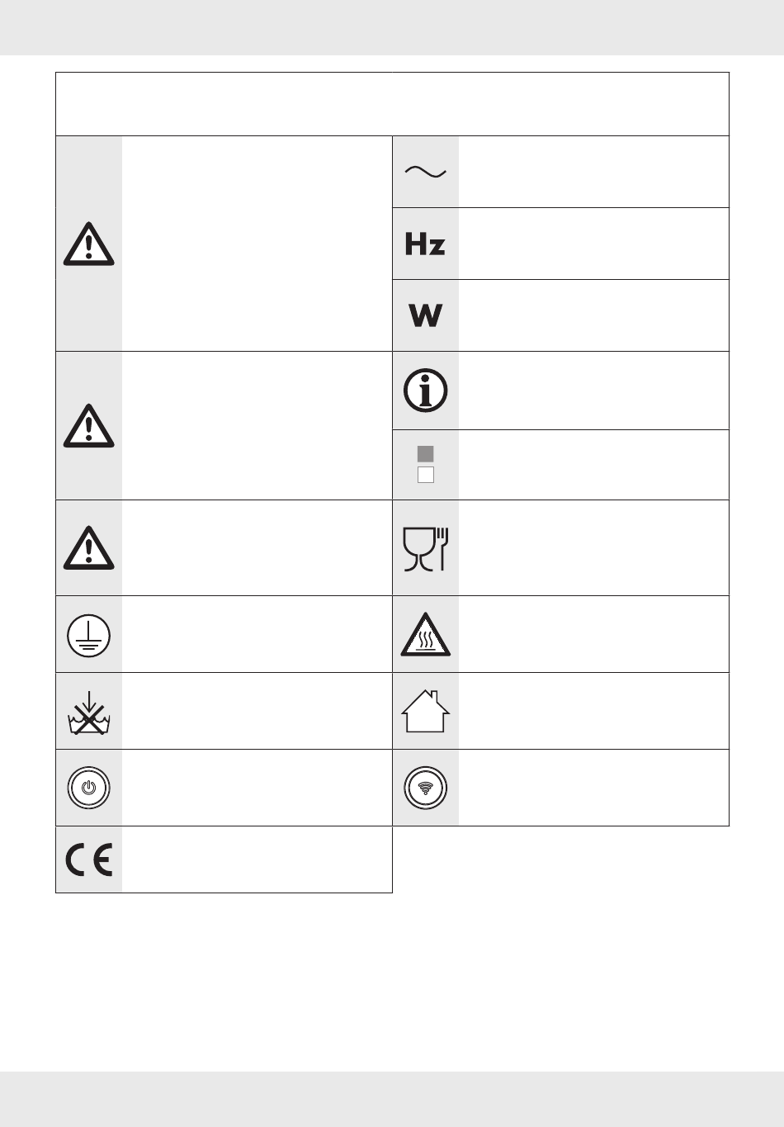
Task: Click the W wattage symbol
Action: 426,315
